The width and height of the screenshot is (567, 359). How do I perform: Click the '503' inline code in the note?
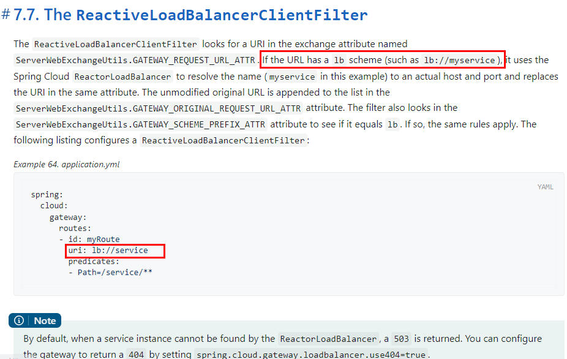click(402, 339)
